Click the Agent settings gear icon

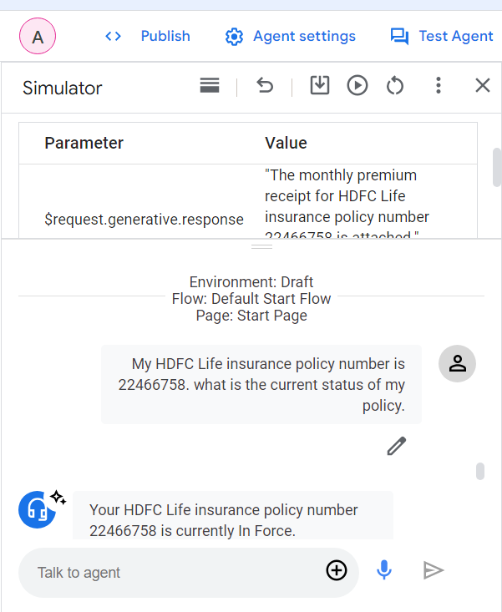coord(234,37)
